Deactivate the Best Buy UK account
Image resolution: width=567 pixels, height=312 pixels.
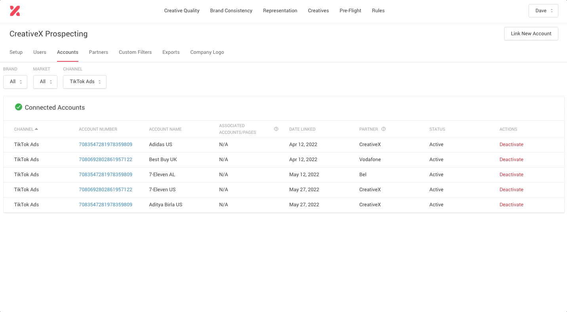(512, 160)
